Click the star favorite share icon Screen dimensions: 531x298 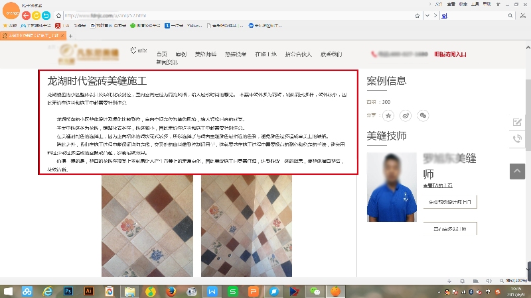388,115
